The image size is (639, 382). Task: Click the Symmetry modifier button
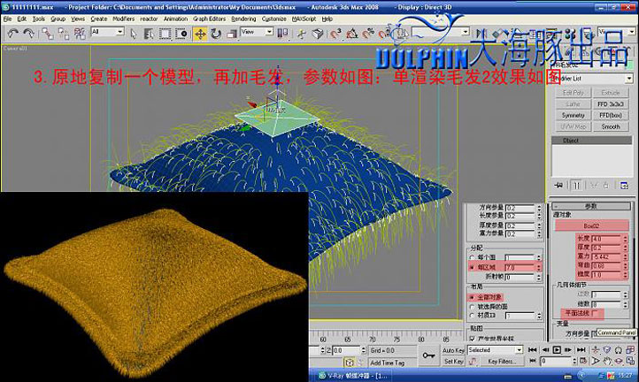573,115
